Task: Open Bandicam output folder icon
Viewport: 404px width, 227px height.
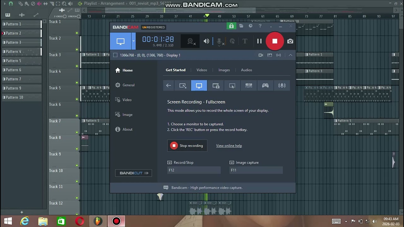Action: click(241, 26)
